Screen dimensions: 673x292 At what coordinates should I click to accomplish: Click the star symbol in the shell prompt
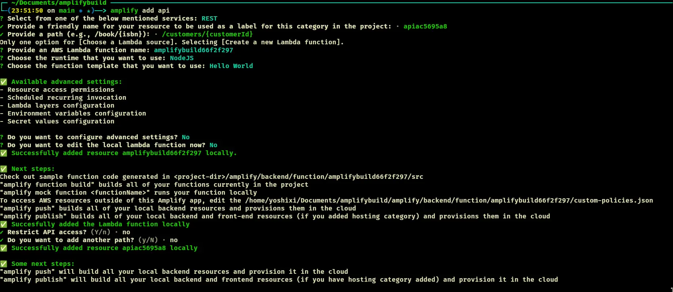point(88,11)
